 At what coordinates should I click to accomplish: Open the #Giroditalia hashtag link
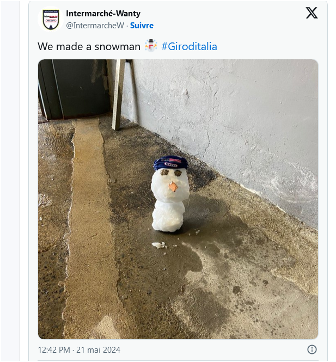click(x=189, y=46)
